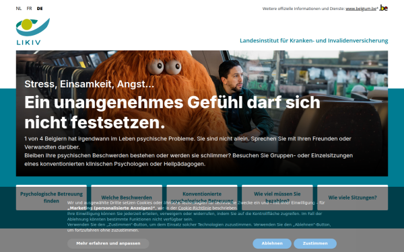Click the .be Belgium logo icon
Screen dimensions: 404x252
point(383,8)
